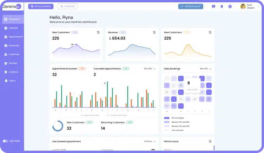Select day 30 in Daily Bookings calendar
Image resolution: width=264 pixels, height=153 pixels.
click(x=174, y=106)
